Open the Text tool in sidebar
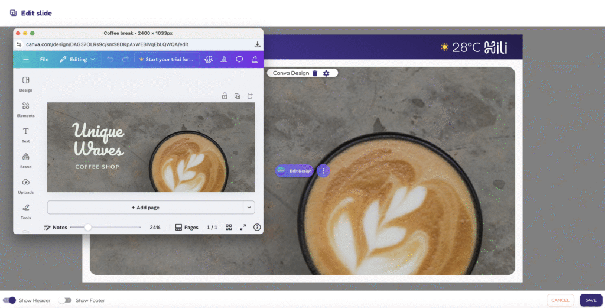The height and width of the screenshot is (308, 605). tap(25, 134)
